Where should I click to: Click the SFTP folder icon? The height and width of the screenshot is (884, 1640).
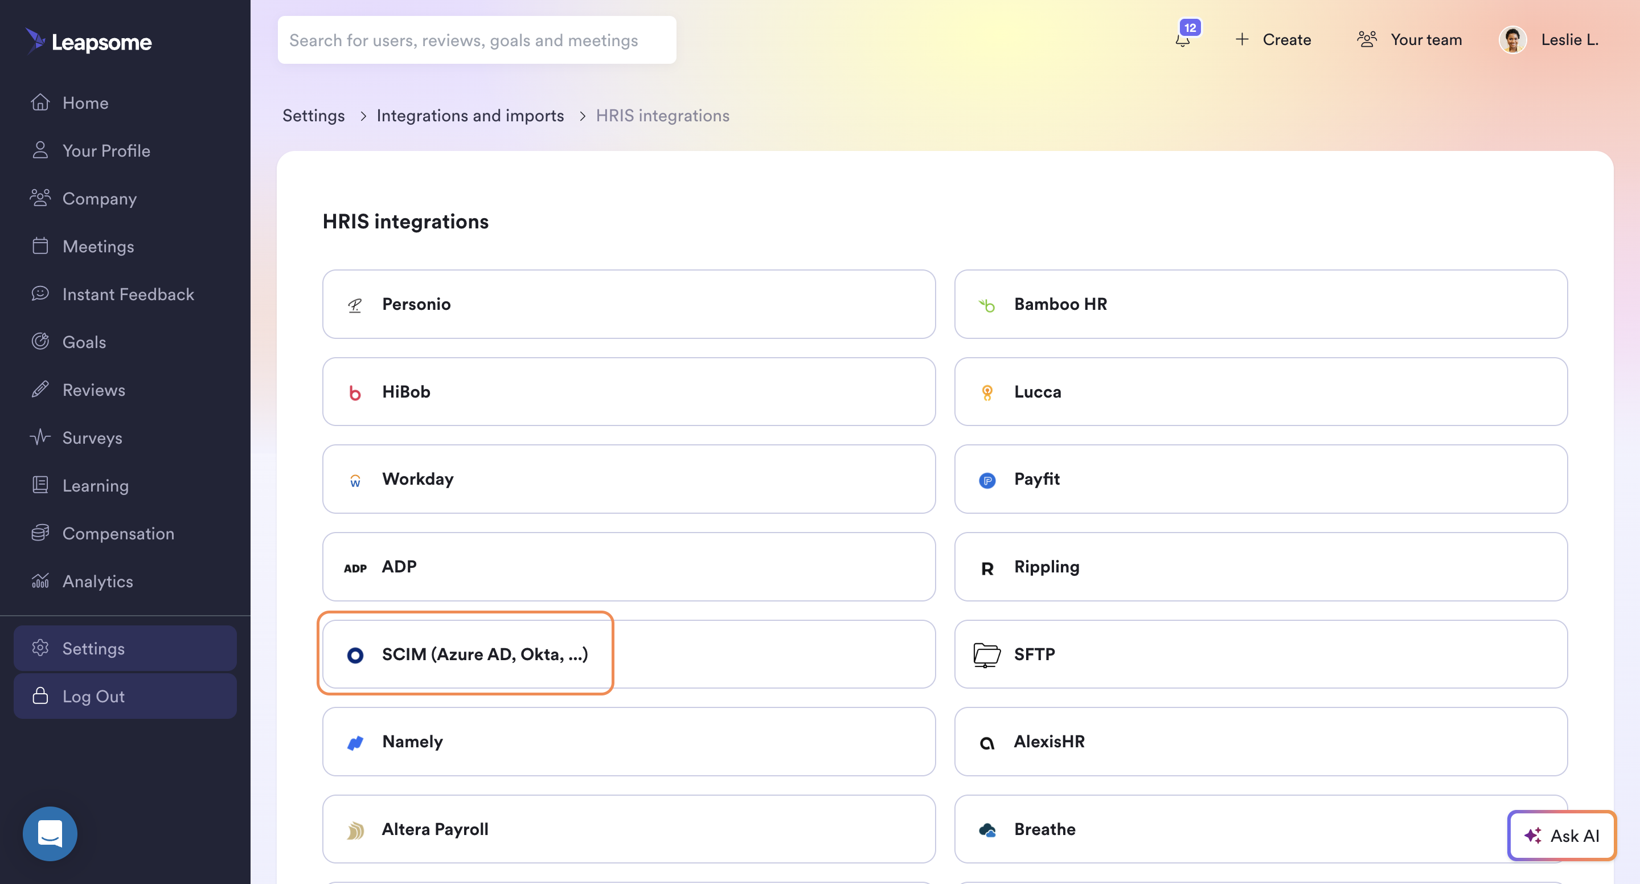click(987, 654)
